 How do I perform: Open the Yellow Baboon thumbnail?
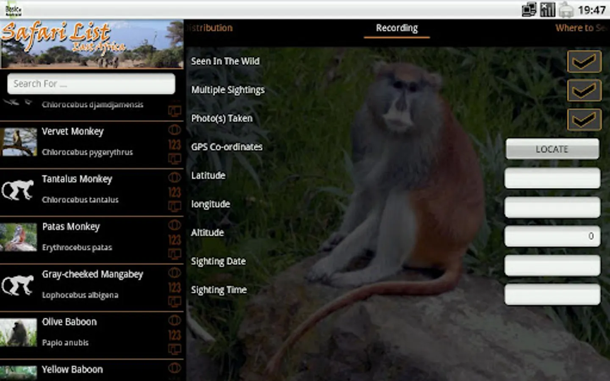click(18, 373)
